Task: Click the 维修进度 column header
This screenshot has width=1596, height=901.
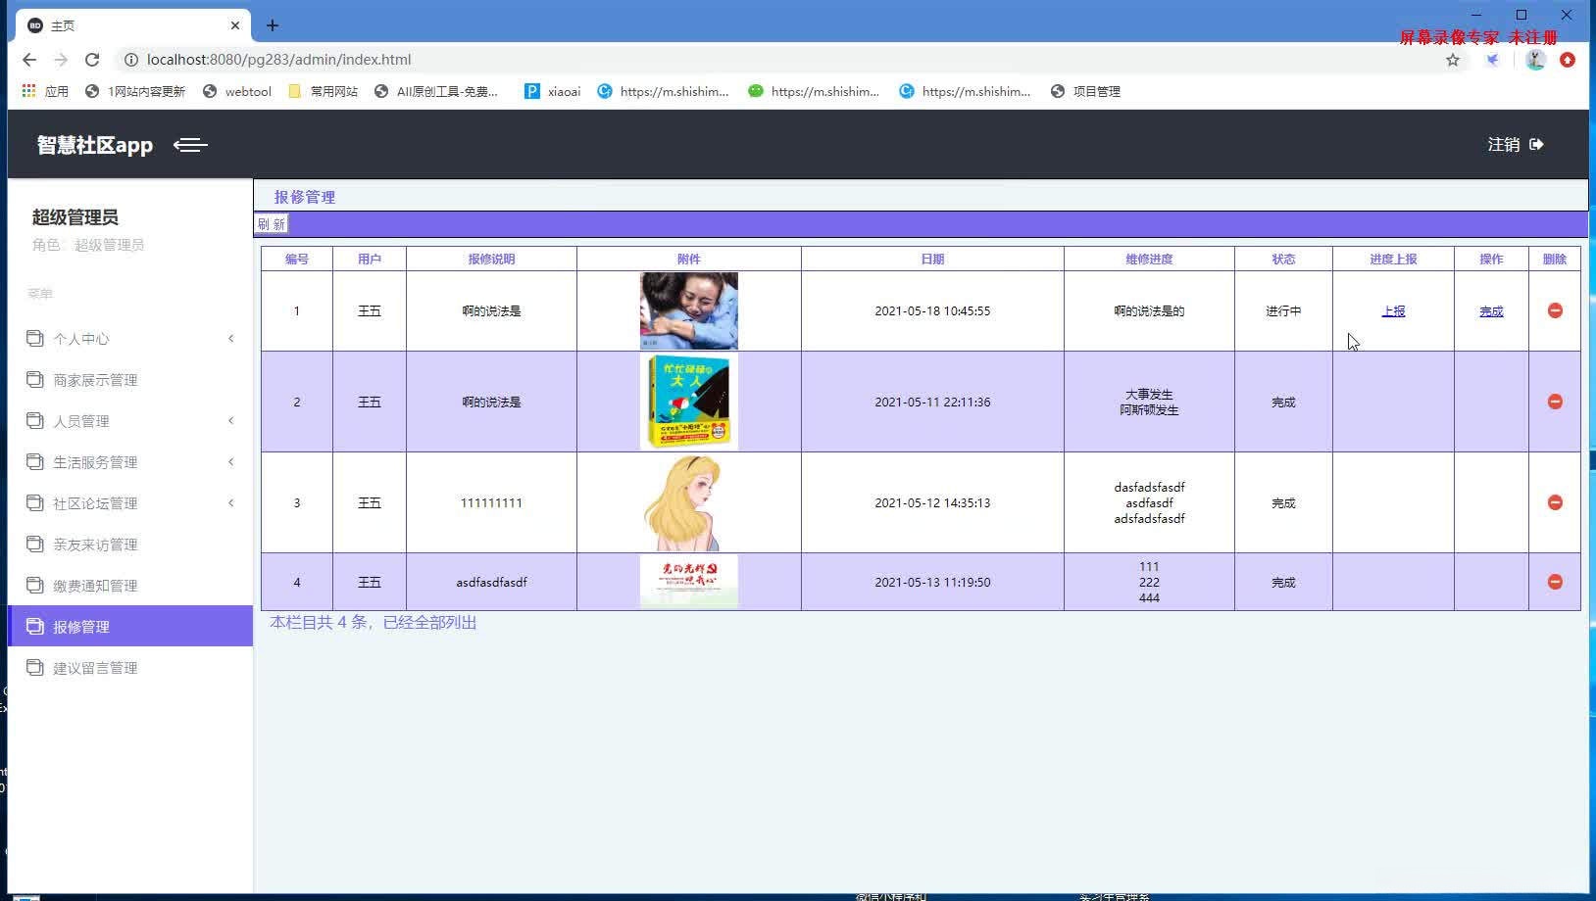Action: 1149,260
